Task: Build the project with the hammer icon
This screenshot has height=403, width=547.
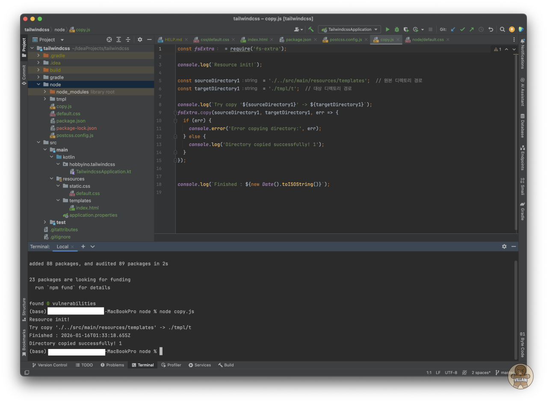Action: pos(311,30)
